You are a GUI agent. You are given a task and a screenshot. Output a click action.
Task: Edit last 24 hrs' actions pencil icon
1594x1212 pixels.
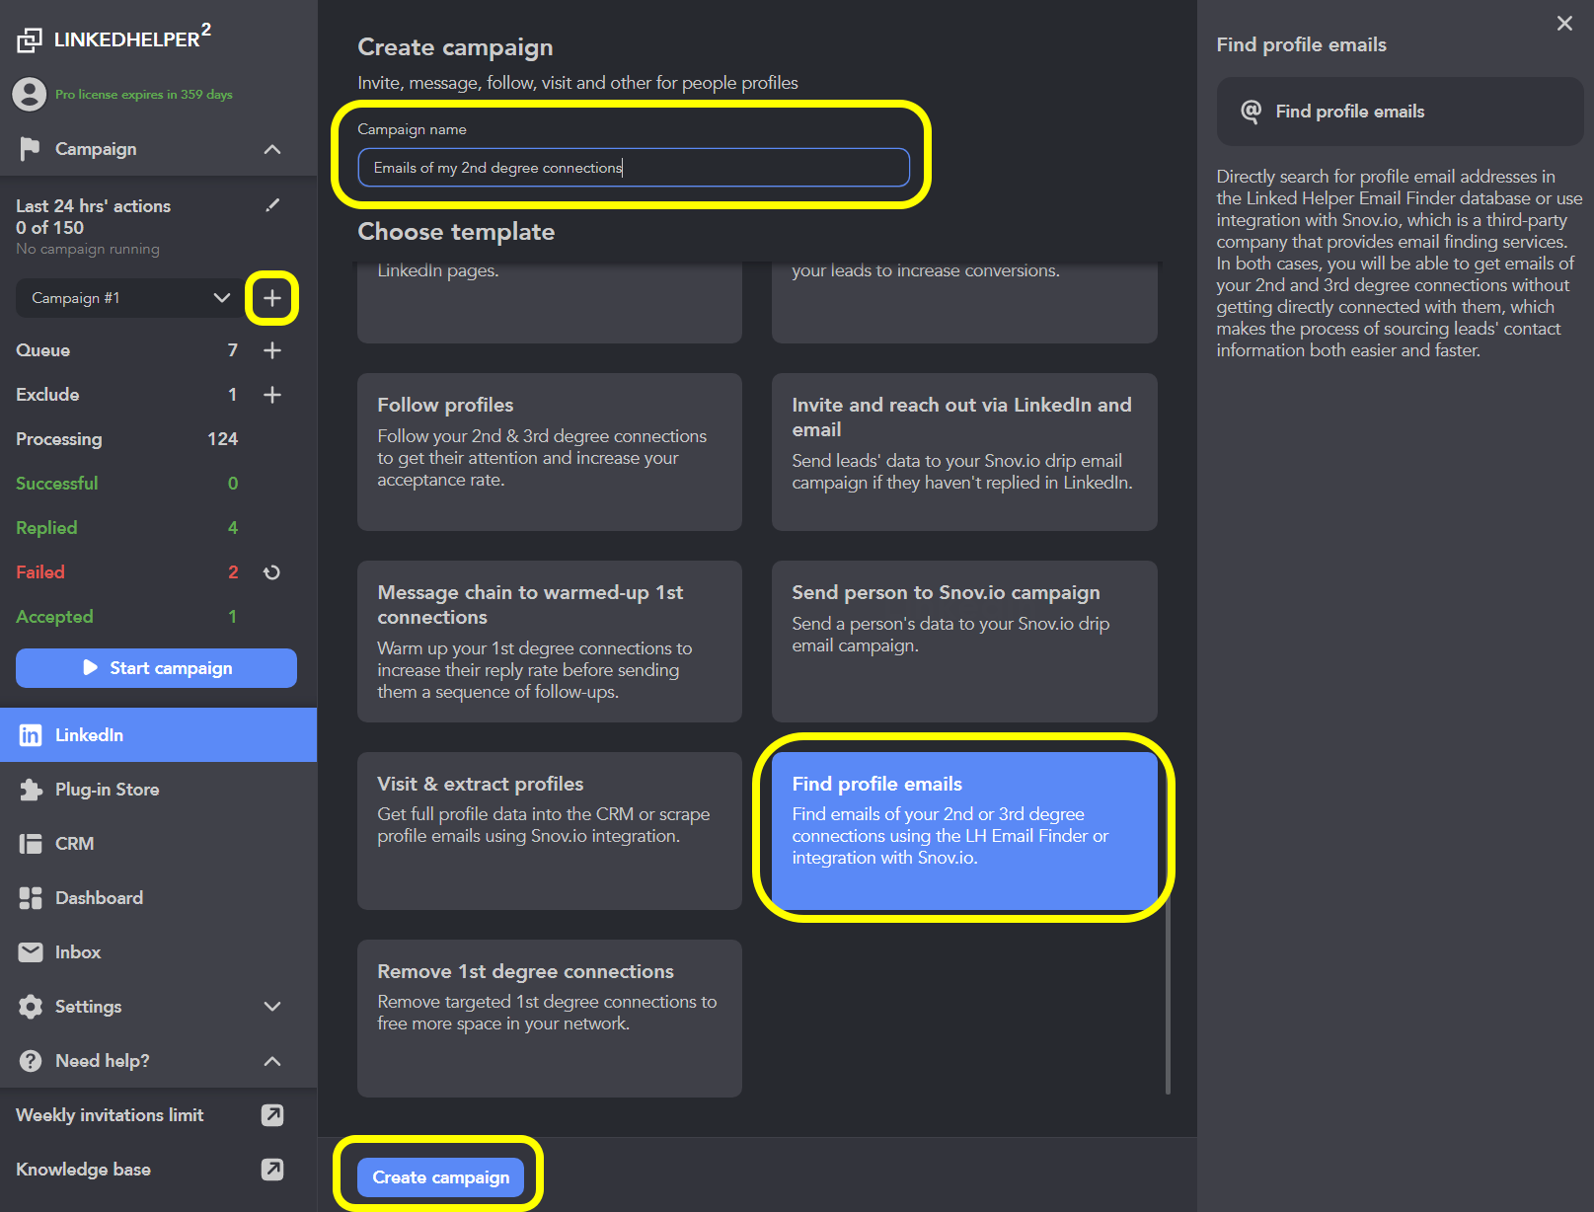point(272,205)
